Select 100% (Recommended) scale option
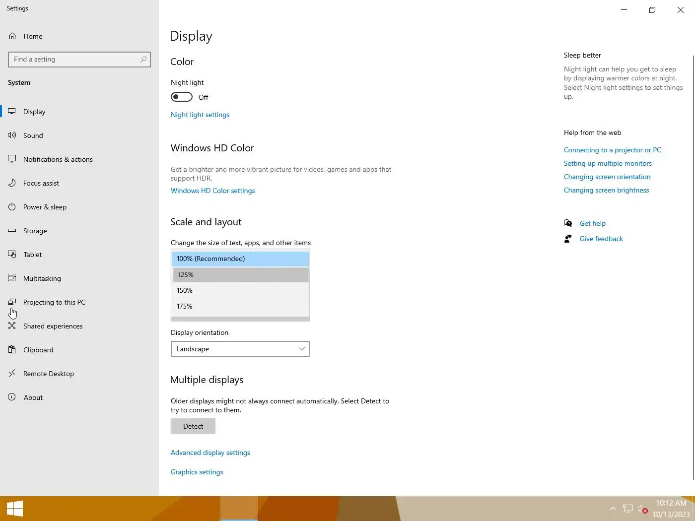695x521 pixels. [x=240, y=259]
